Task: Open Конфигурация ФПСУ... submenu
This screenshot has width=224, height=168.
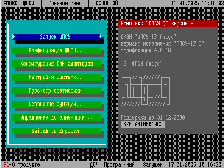Action: [x=57, y=50]
